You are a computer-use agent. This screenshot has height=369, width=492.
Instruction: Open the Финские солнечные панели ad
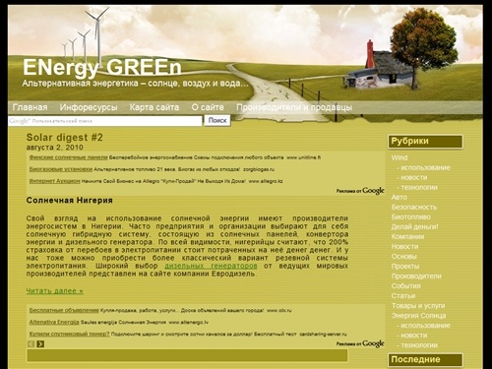(x=68, y=157)
